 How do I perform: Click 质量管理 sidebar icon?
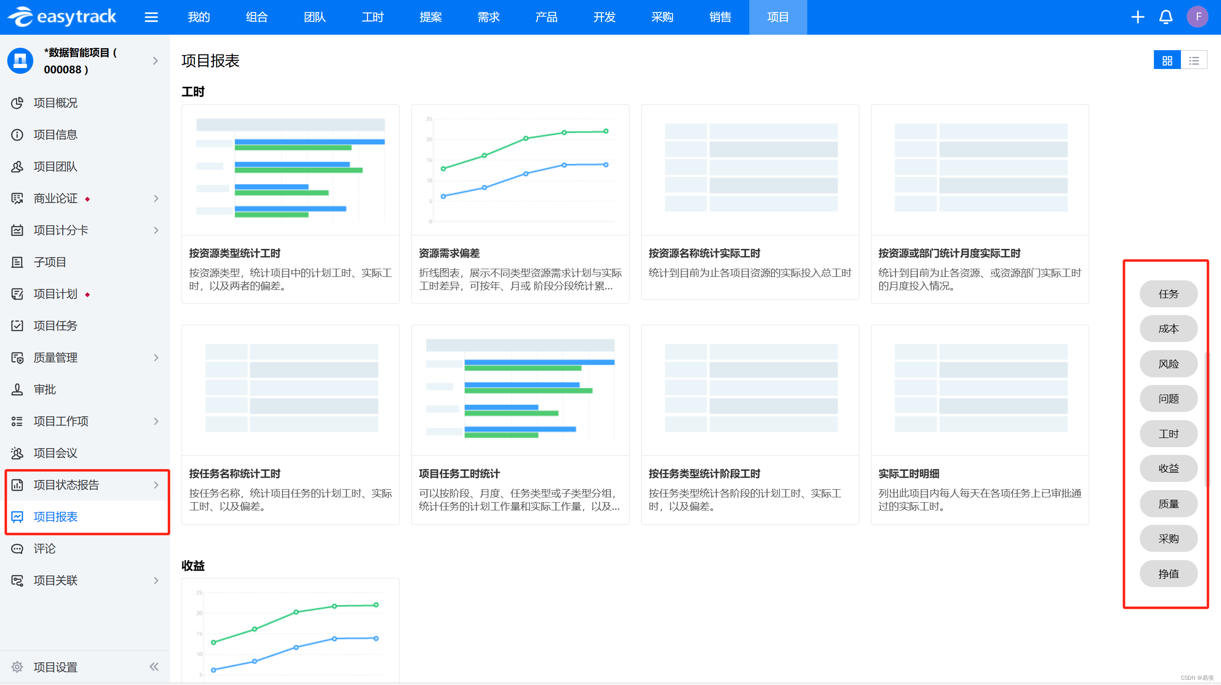point(17,357)
